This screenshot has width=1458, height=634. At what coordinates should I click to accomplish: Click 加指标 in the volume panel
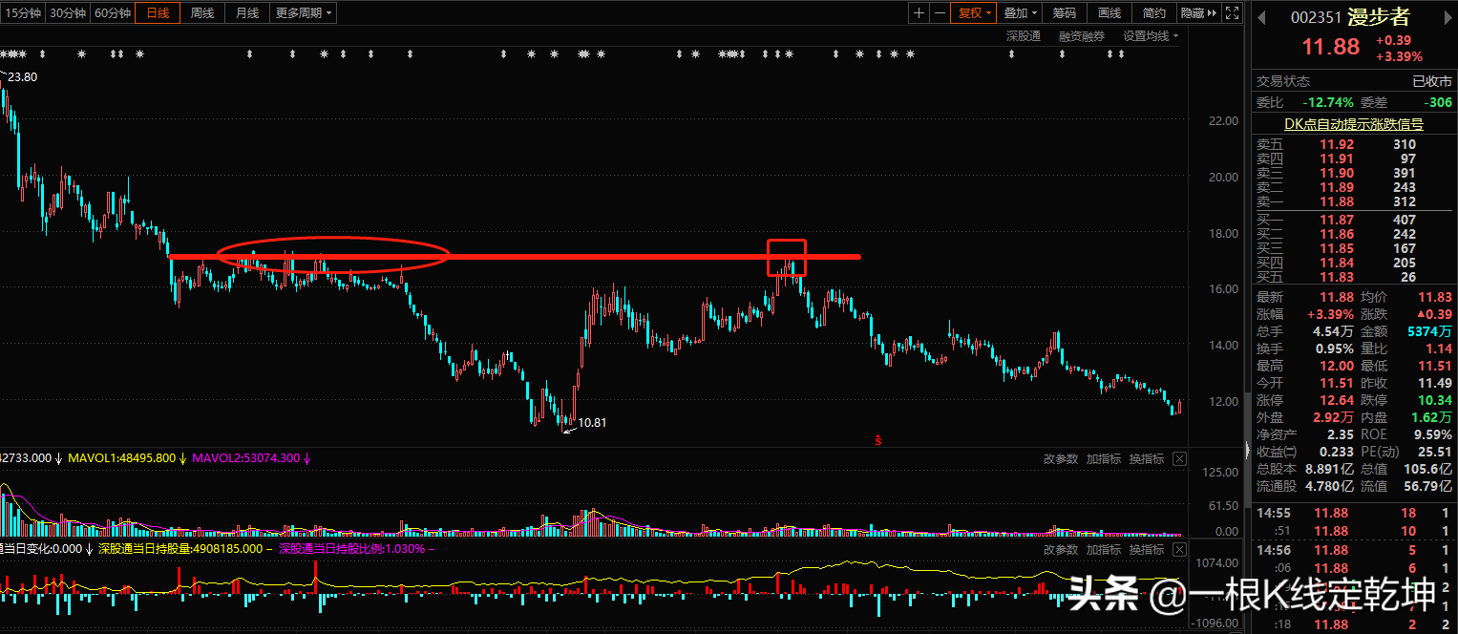pos(1104,459)
